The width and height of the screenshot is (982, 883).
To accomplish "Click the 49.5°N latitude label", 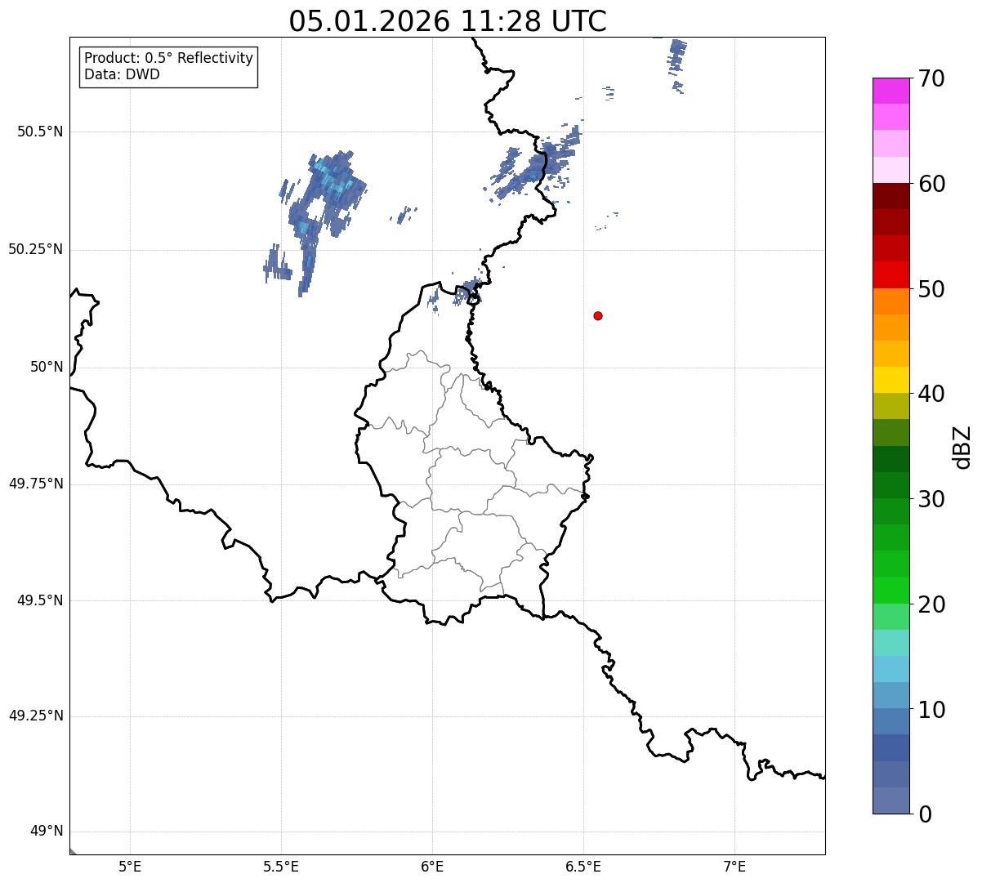I will click(40, 600).
